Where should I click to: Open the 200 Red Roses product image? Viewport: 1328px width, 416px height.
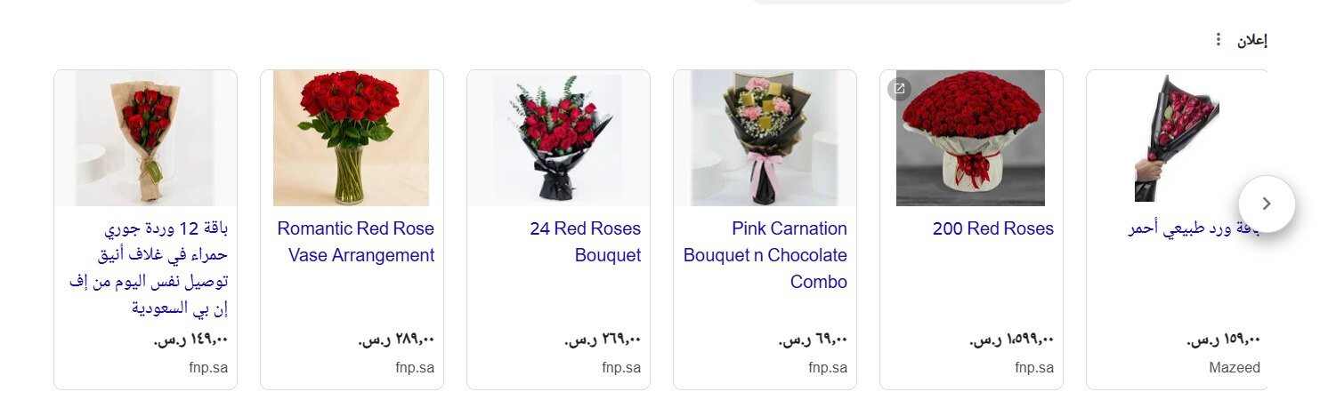970,138
